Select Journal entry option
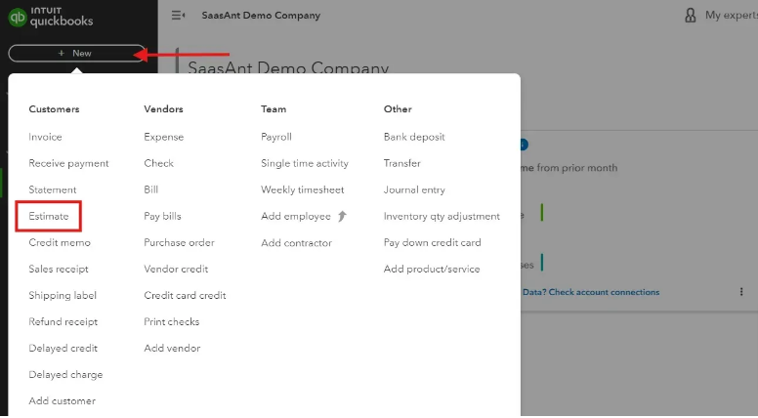The height and width of the screenshot is (418, 758). 414,189
